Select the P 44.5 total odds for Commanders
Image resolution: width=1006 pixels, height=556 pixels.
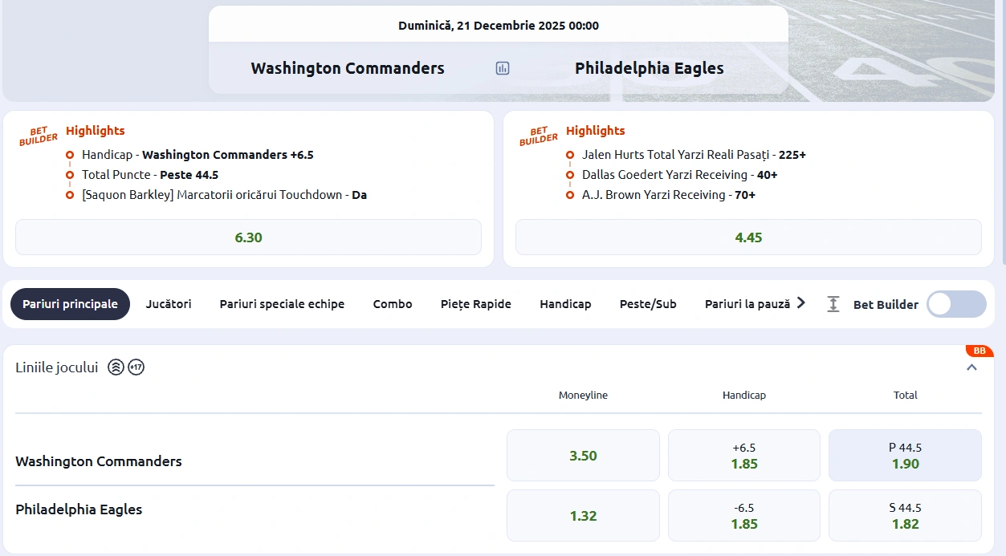(905, 454)
